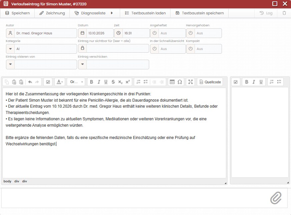Open the Zeichnung drawing tool

52,13
